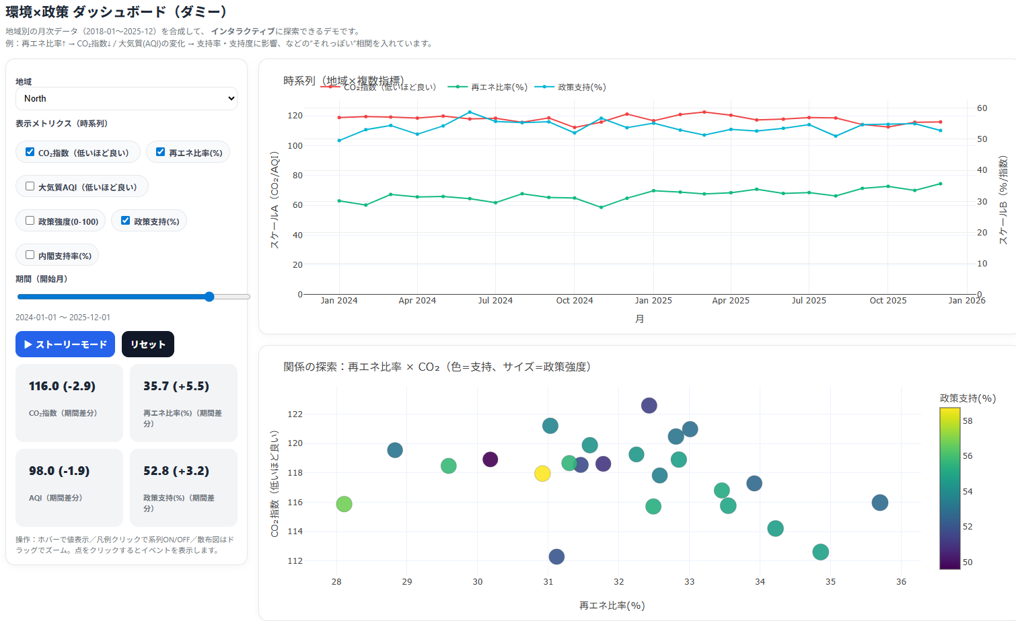Click the topmost scatter point above CO₂ 122
The image size is (1016, 621).
click(x=649, y=405)
